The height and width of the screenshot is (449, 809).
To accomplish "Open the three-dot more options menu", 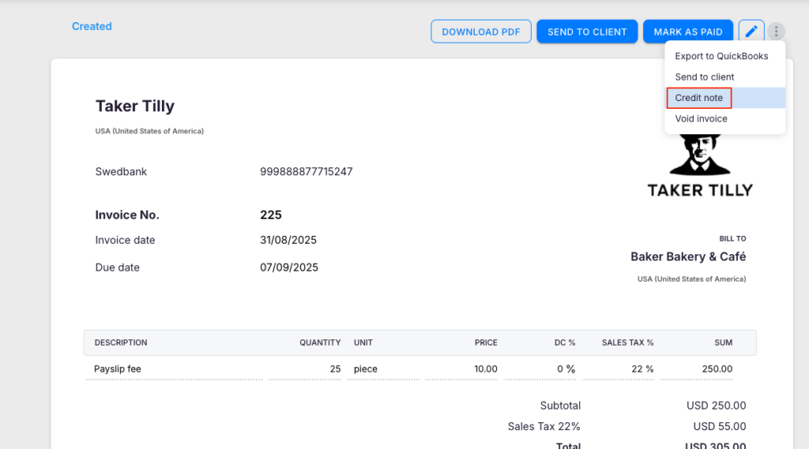I will point(777,32).
